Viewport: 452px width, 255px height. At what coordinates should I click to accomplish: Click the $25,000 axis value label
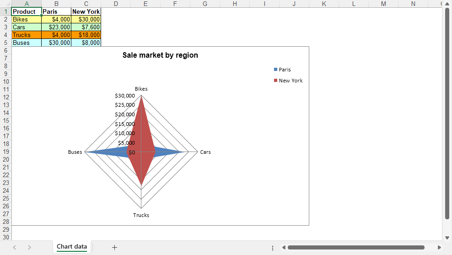[125, 105]
